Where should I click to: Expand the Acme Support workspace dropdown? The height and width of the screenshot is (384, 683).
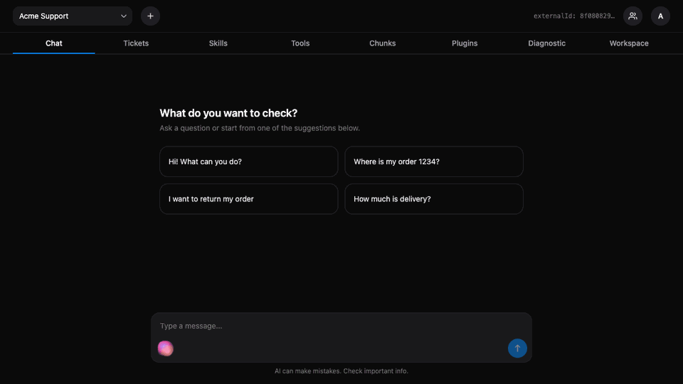point(73,16)
